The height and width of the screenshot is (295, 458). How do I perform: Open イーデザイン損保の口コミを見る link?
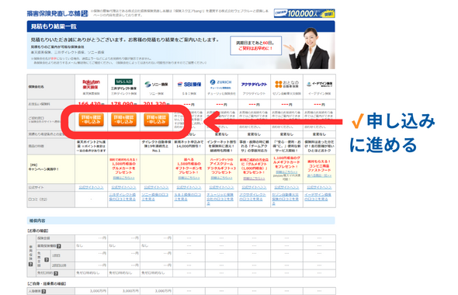(318, 197)
